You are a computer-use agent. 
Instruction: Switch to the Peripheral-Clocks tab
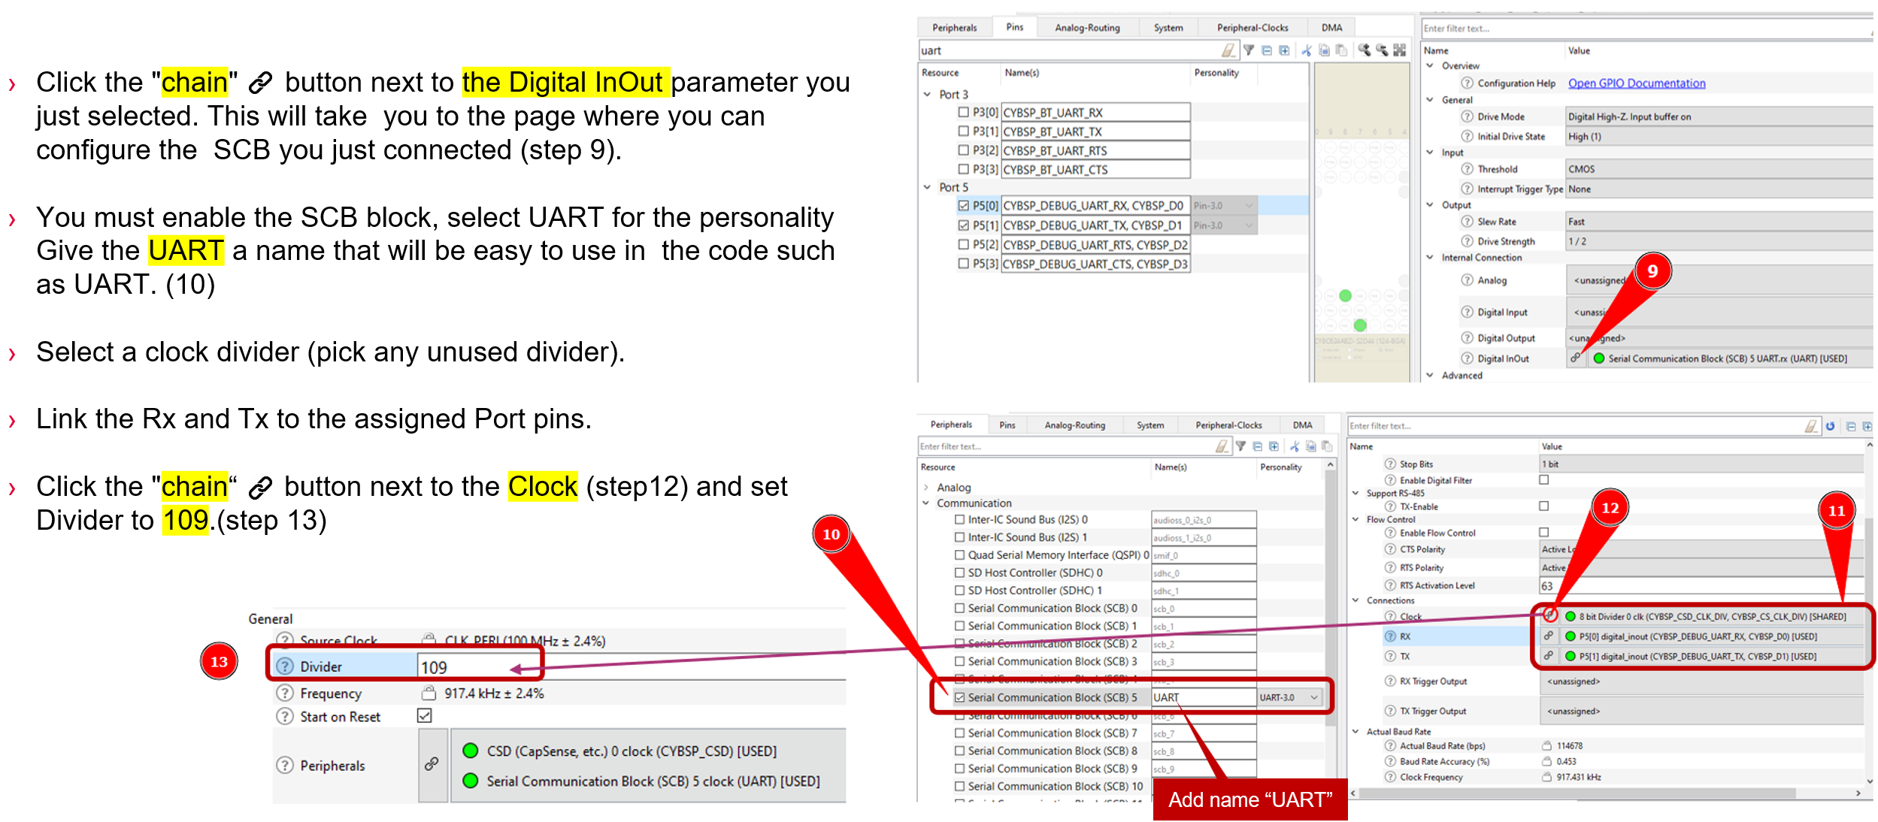[x=1252, y=27]
